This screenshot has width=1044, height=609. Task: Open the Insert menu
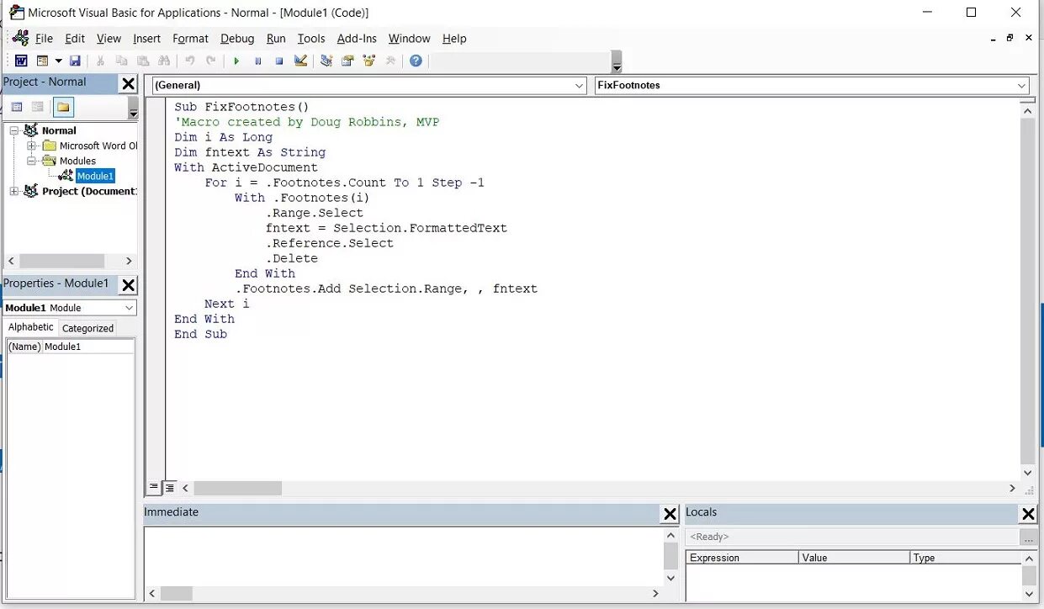coord(146,38)
